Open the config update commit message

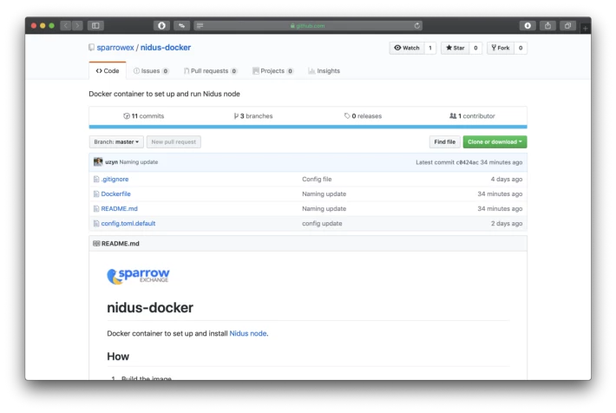[x=322, y=223]
